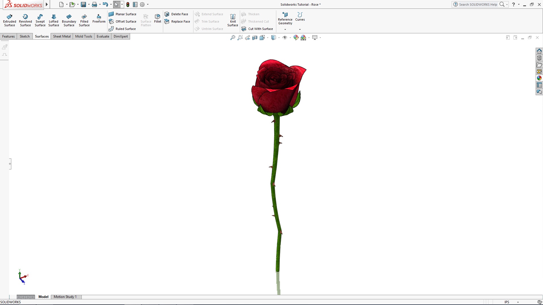Expand the Apply Scene dropdown arrow
This screenshot has width=543, height=305.
pyautogui.click(x=308, y=37)
